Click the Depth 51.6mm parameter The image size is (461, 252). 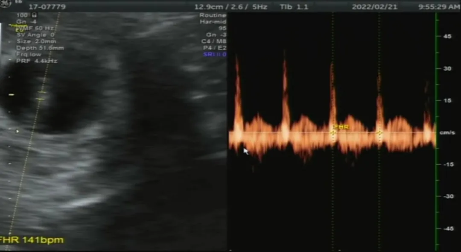(40, 48)
